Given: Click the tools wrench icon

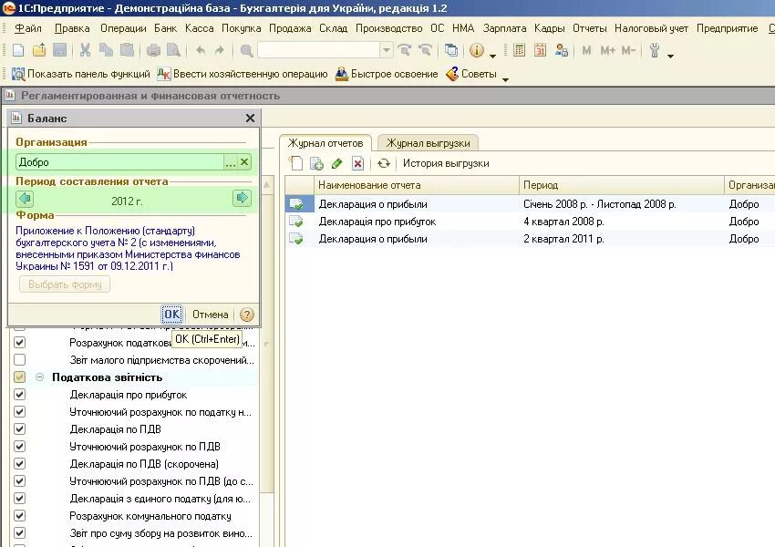Looking at the screenshot, I should click(x=655, y=50).
